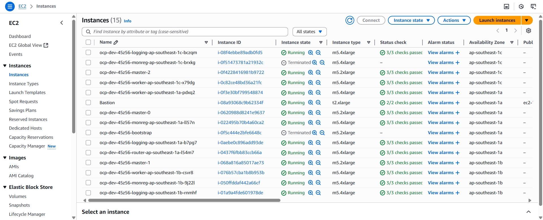The height and width of the screenshot is (220, 543).
Task: Collapse the Images sidebar section
Action: click(x=5, y=158)
